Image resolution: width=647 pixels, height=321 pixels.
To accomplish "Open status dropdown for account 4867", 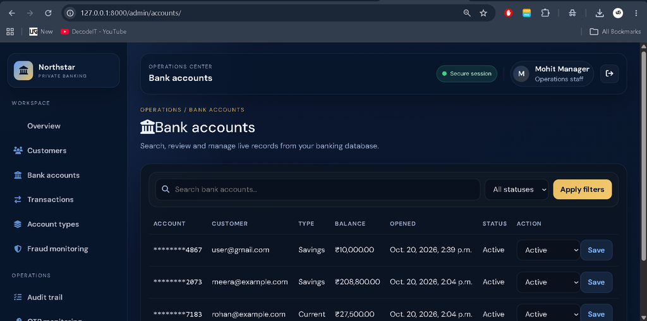I will [x=548, y=250].
